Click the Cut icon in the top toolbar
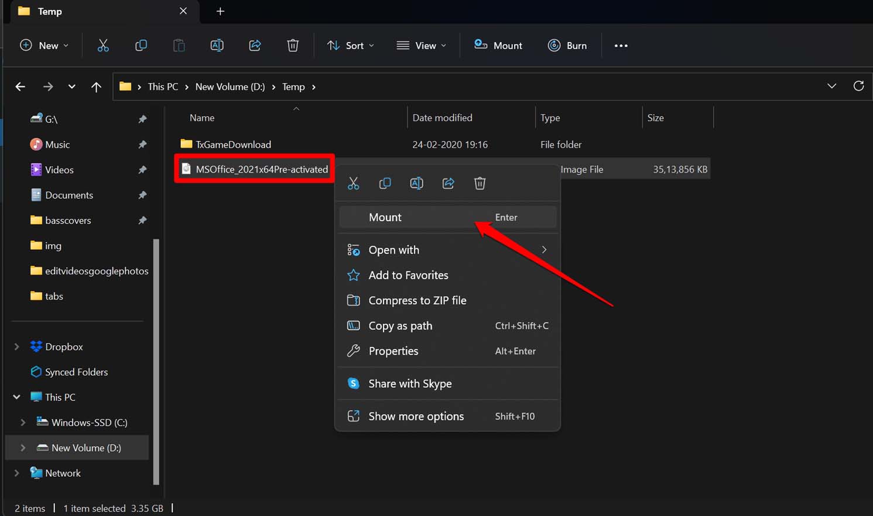This screenshot has height=516, width=873. 103,46
